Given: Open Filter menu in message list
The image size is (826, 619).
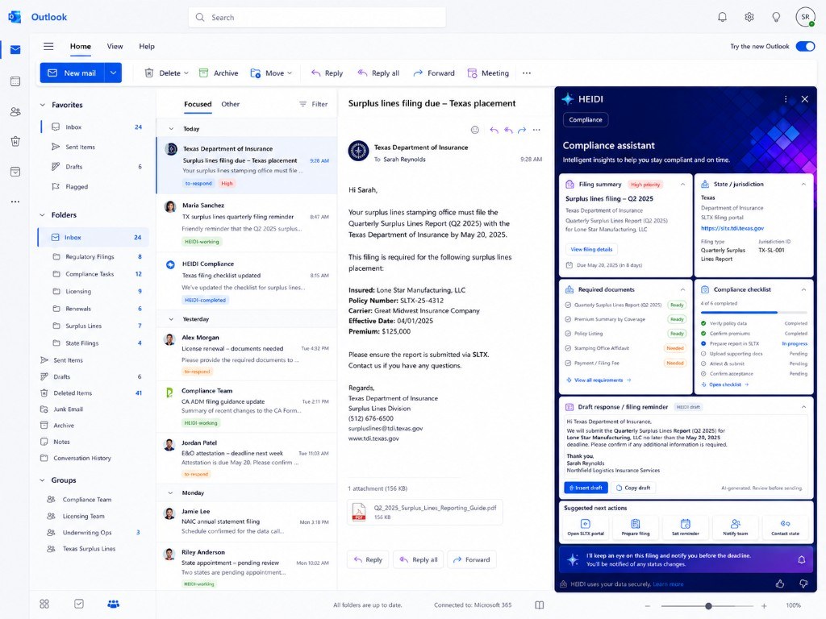Looking at the screenshot, I should [314, 104].
